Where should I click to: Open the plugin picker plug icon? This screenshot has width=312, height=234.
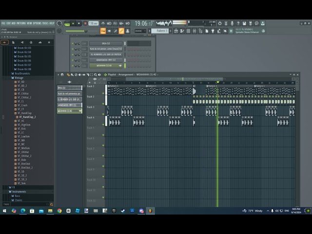pos(213,31)
